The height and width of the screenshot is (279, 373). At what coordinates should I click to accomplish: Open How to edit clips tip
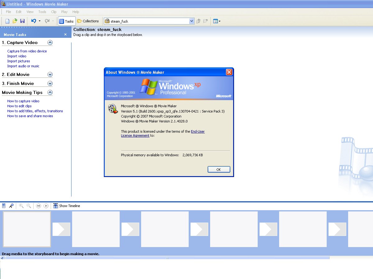19,106
